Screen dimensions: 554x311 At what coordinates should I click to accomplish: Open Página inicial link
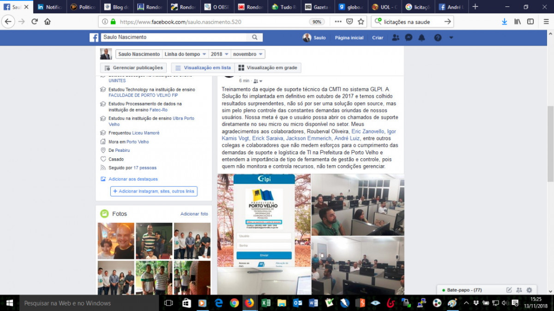[x=349, y=38]
